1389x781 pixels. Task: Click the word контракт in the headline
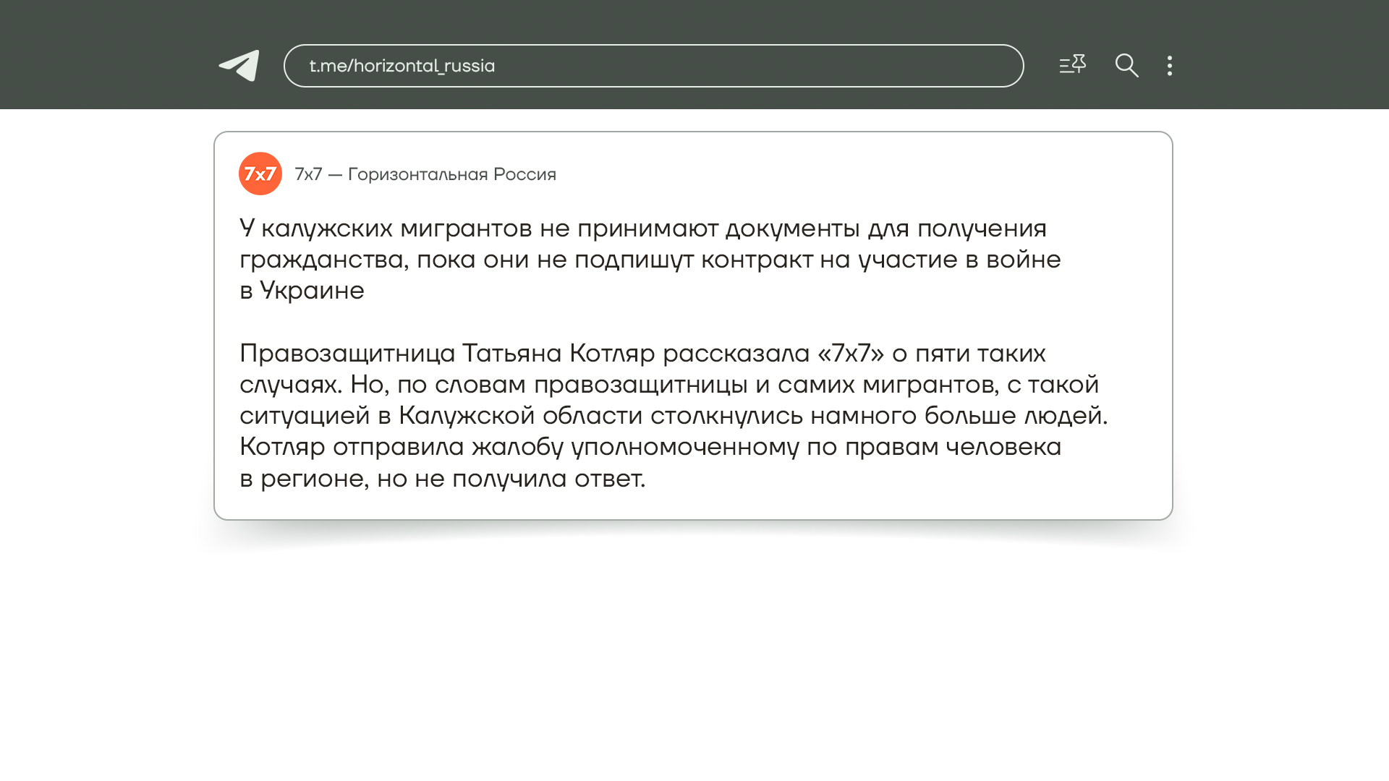(x=757, y=260)
